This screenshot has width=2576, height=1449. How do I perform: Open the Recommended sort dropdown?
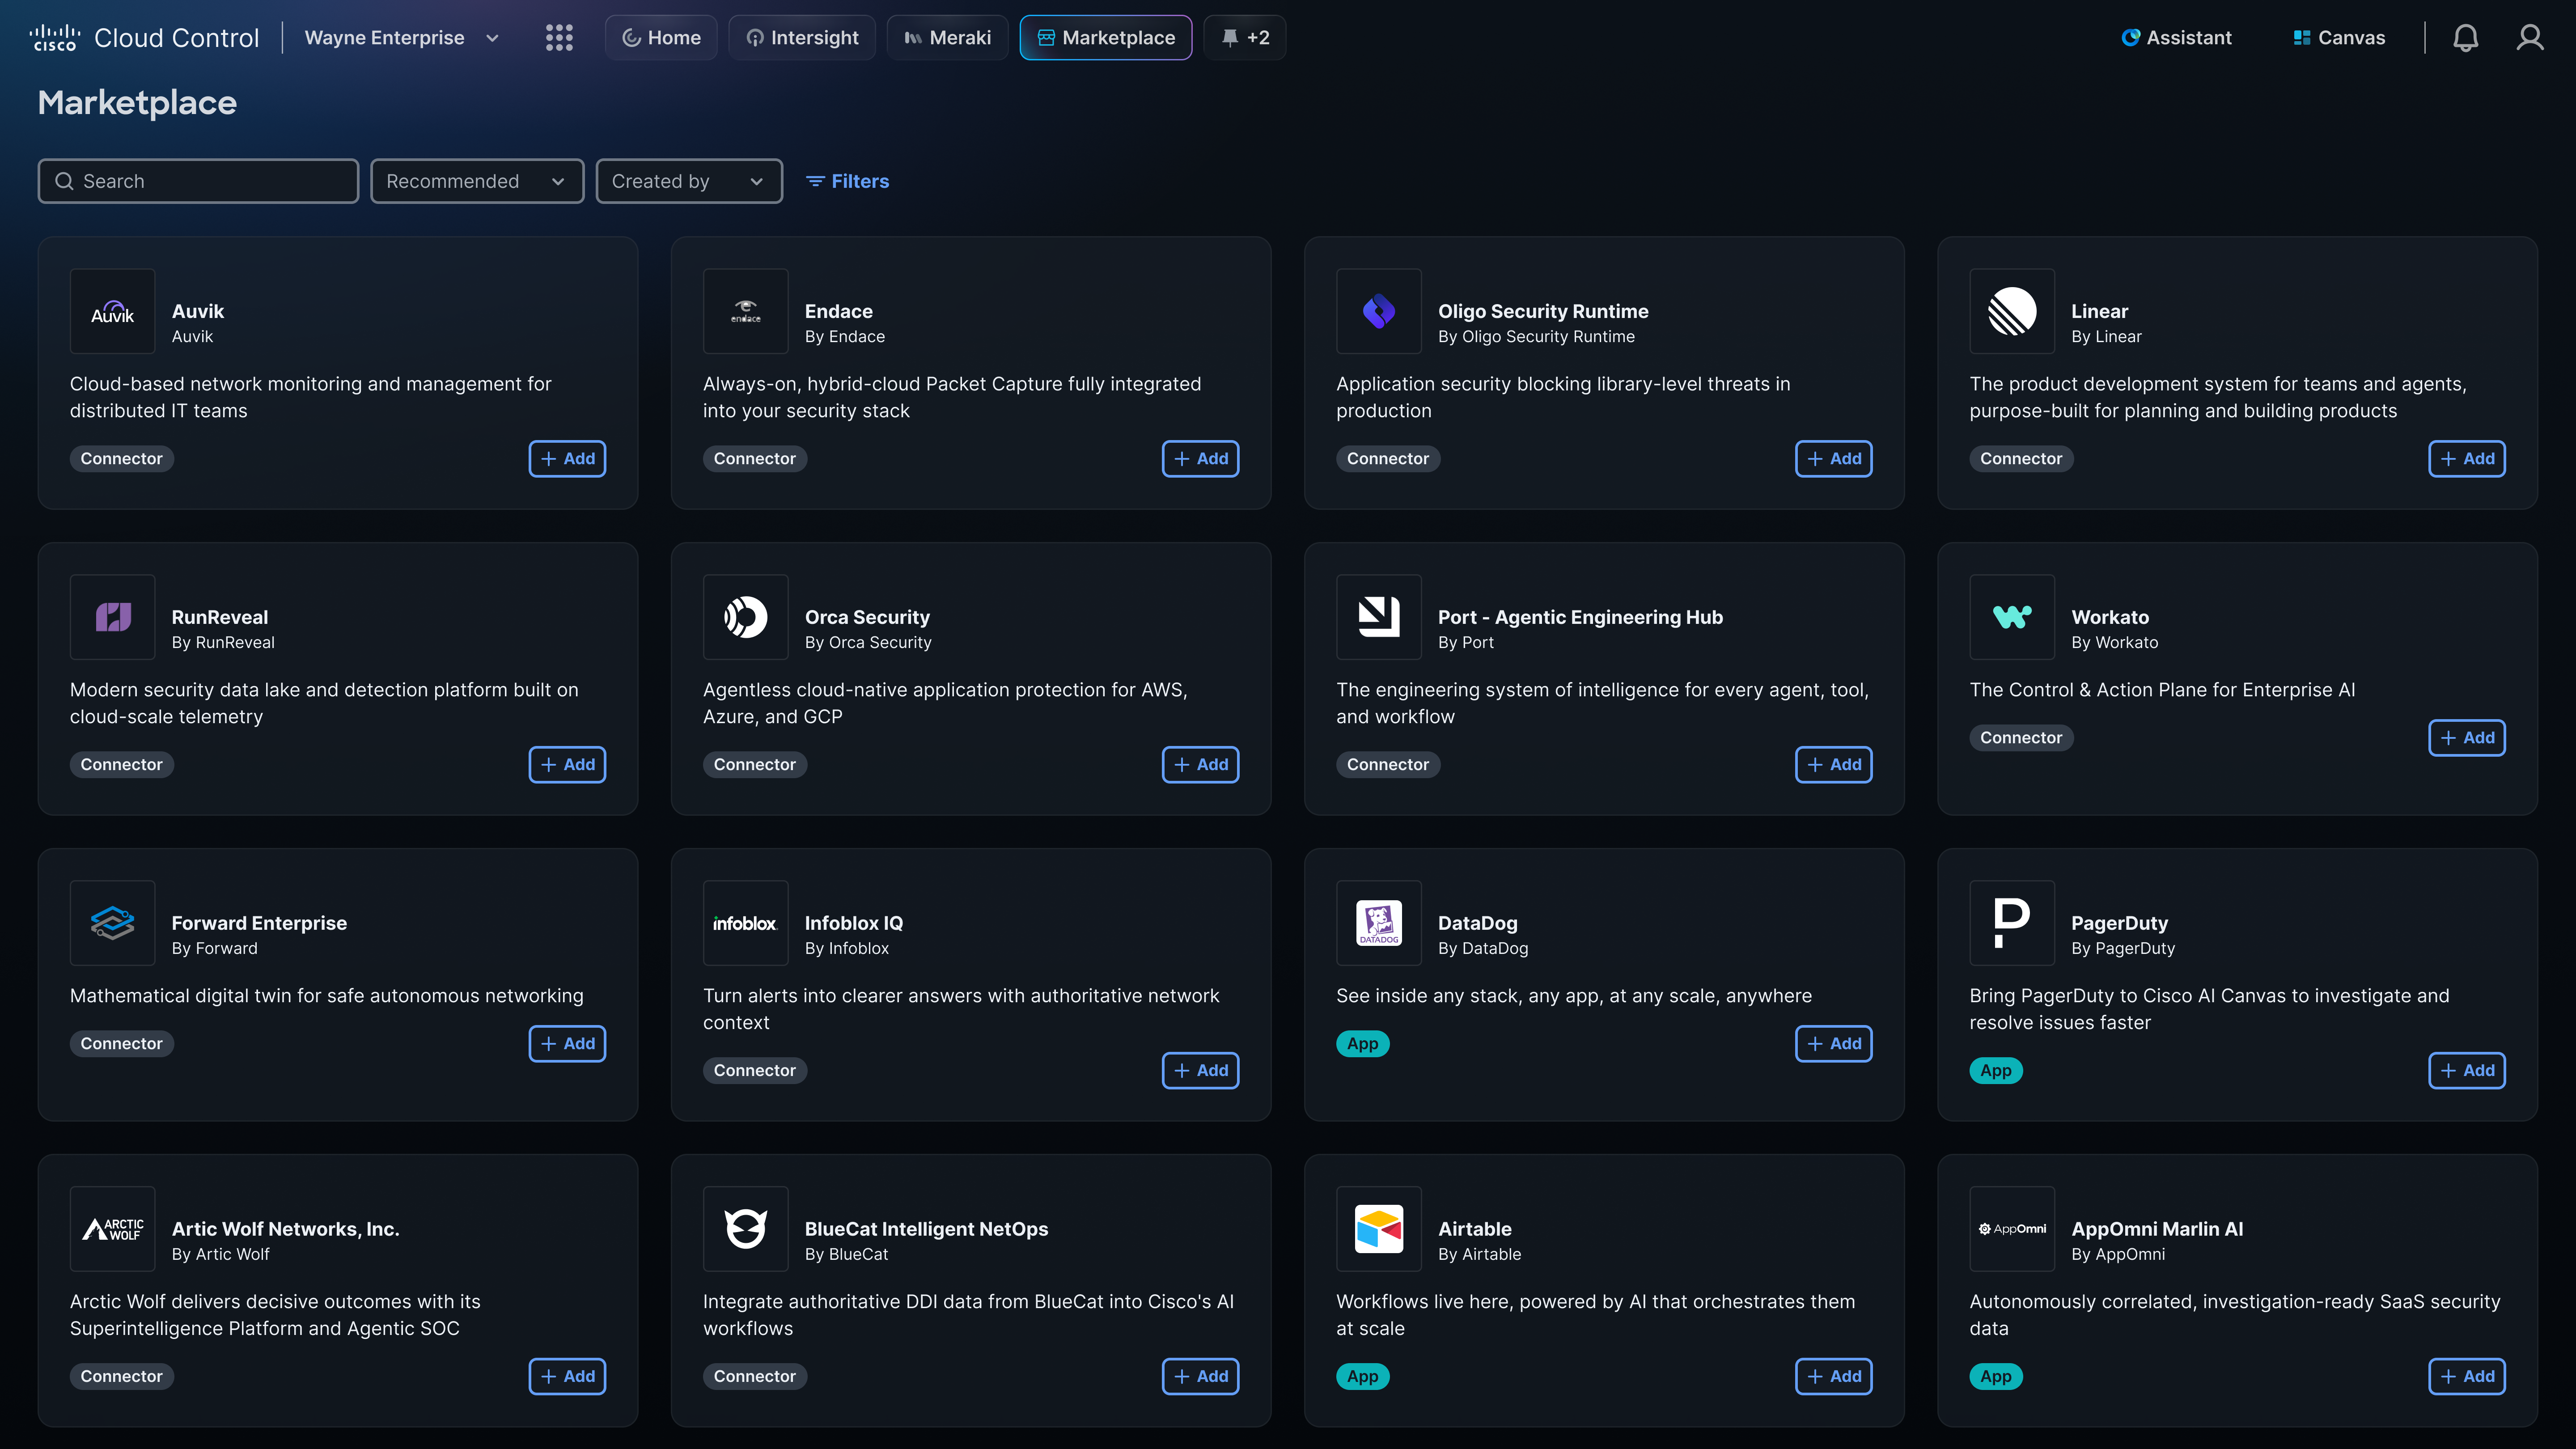pyautogui.click(x=477, y=181)
